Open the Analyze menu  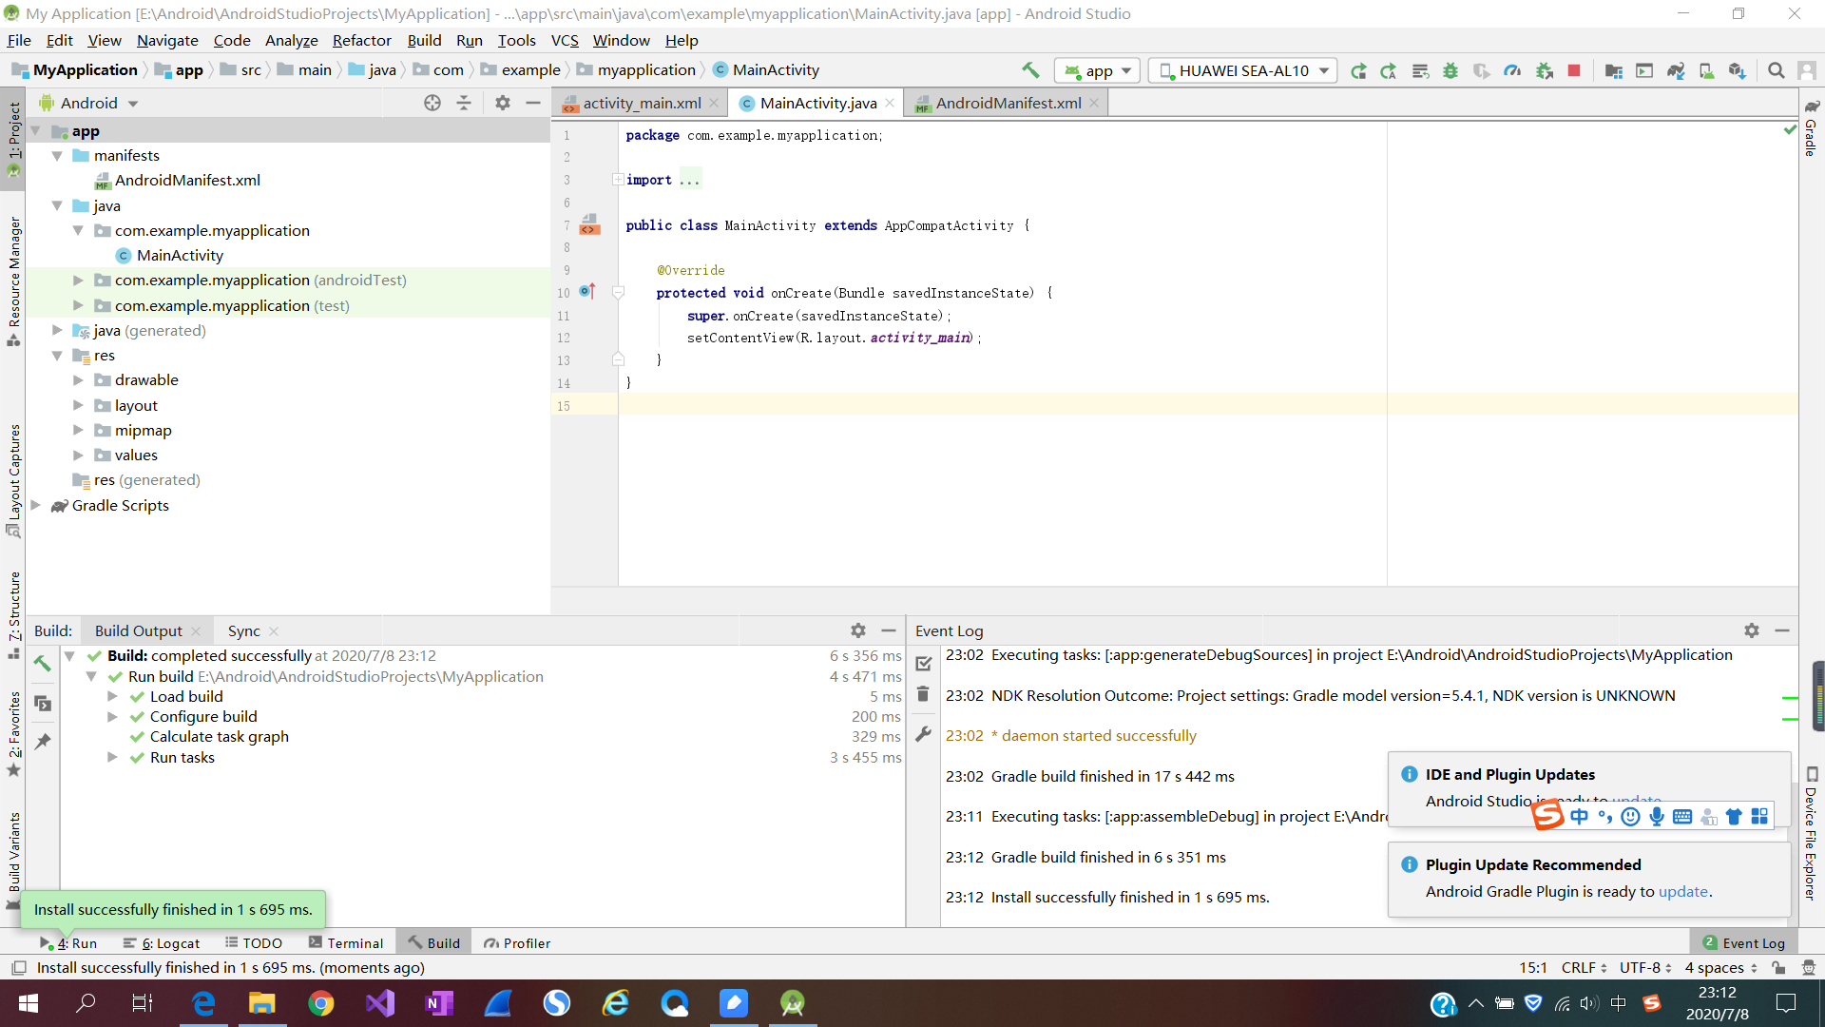pyautogui.click(x=291, y=40)
